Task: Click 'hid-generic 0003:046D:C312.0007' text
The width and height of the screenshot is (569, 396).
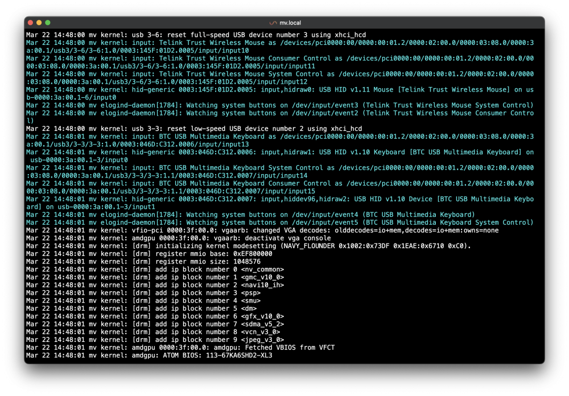Action: (x=194, y=199)
